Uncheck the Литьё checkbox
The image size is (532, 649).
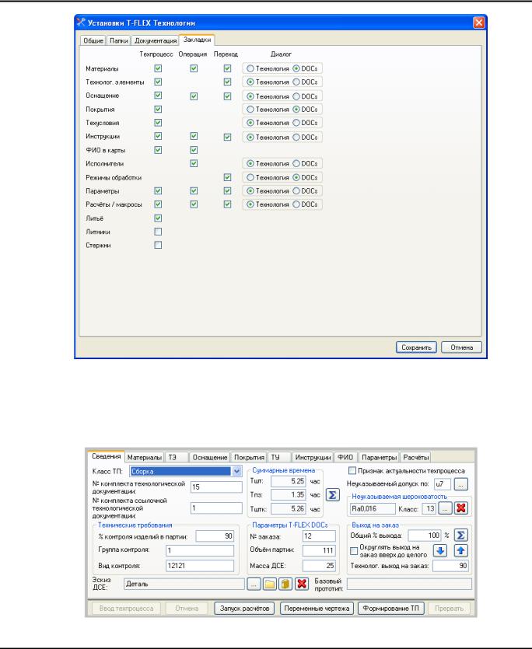pyautogui.click(x=158, y=218)
